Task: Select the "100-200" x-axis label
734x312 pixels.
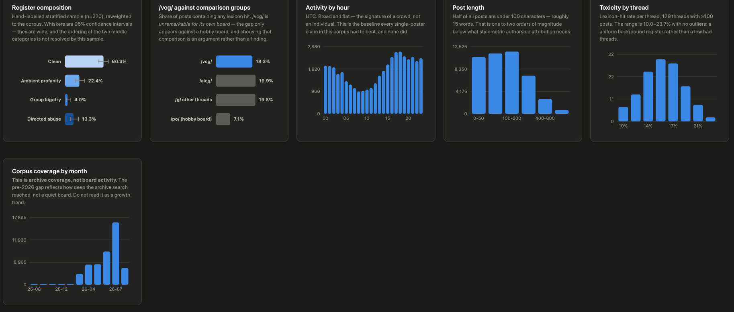Action: tap(512, 118)
